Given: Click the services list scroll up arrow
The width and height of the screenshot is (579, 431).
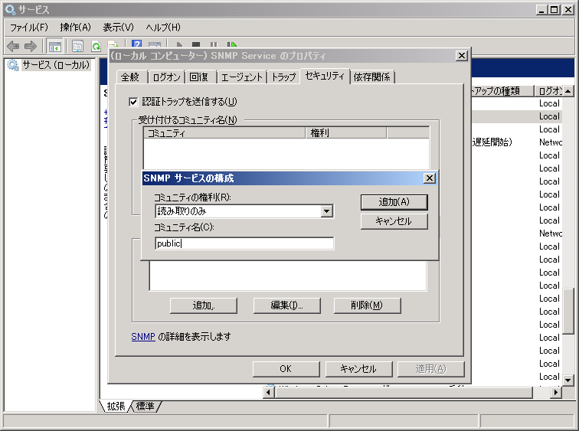Looking at the screenshot, I should [568, 91].
